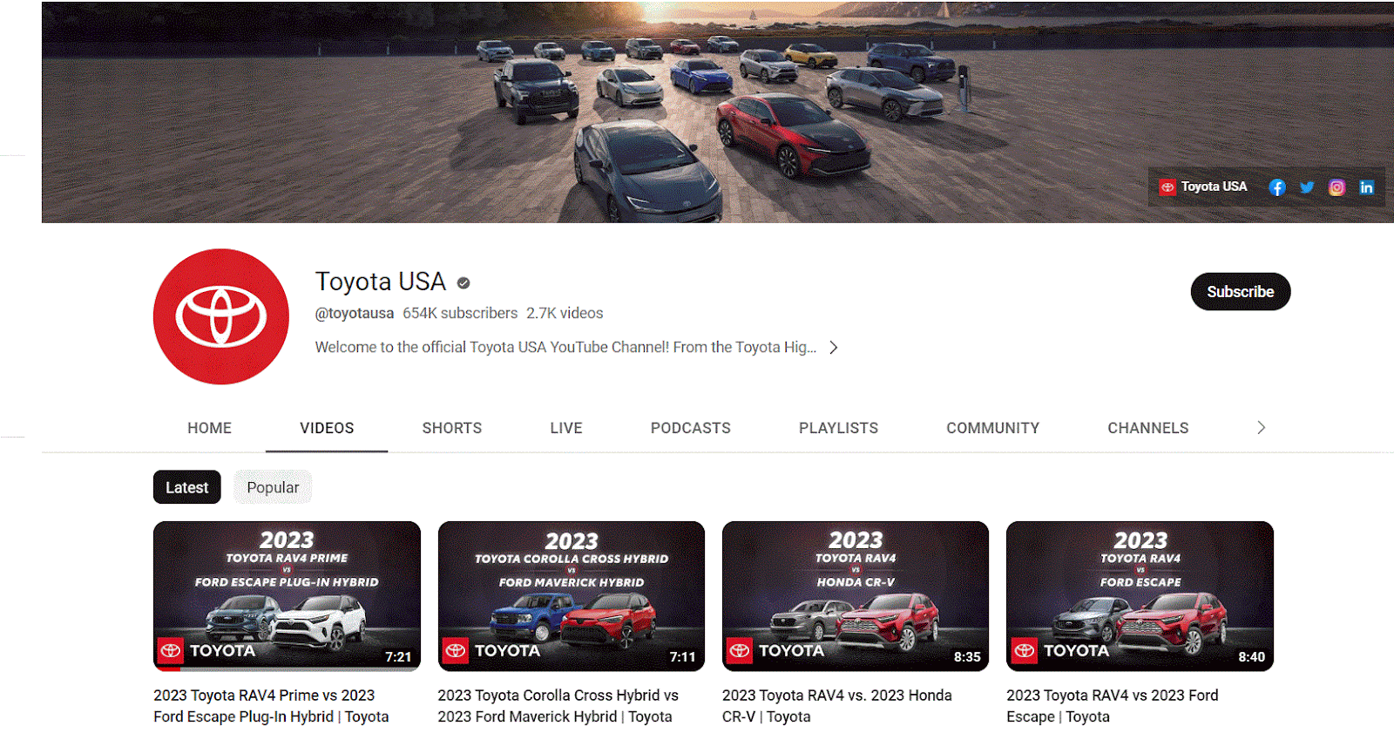Open the Community tab
1394x733 pixels.
point(992,428)
